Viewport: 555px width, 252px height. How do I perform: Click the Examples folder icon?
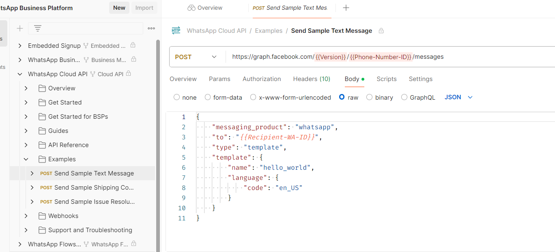click(x=42, y=159)
